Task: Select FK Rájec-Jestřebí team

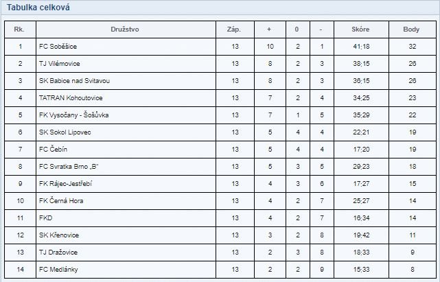Action: [x=65, y=183]
